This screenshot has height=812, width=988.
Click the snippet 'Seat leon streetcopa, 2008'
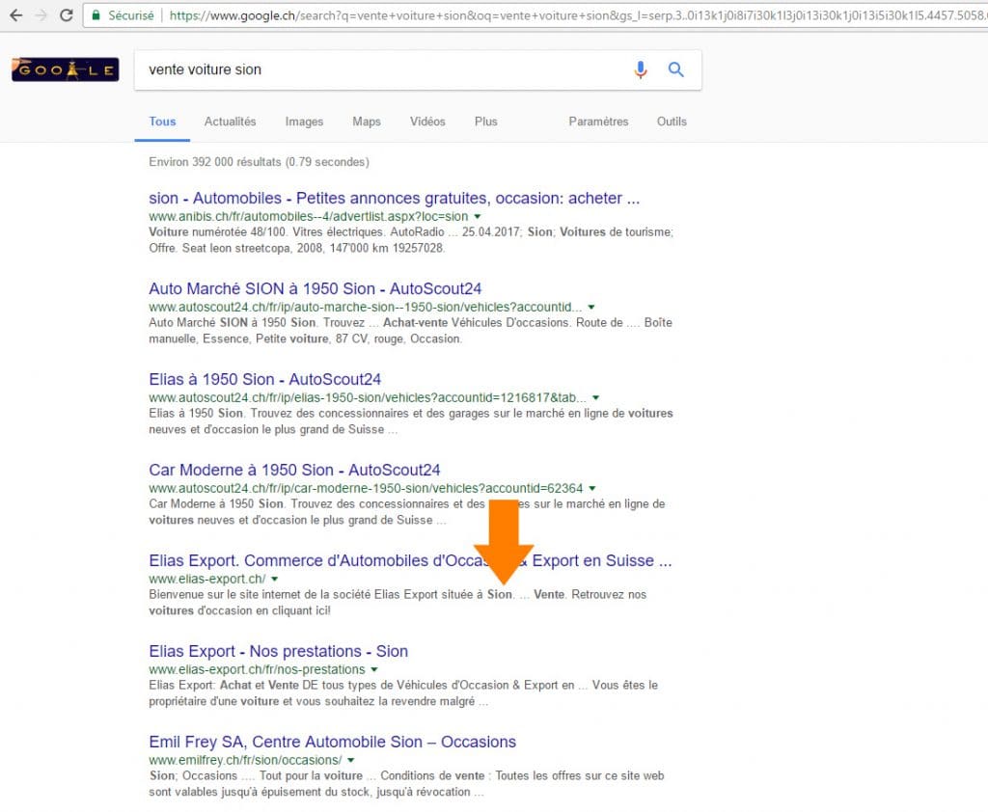point(252,248)
